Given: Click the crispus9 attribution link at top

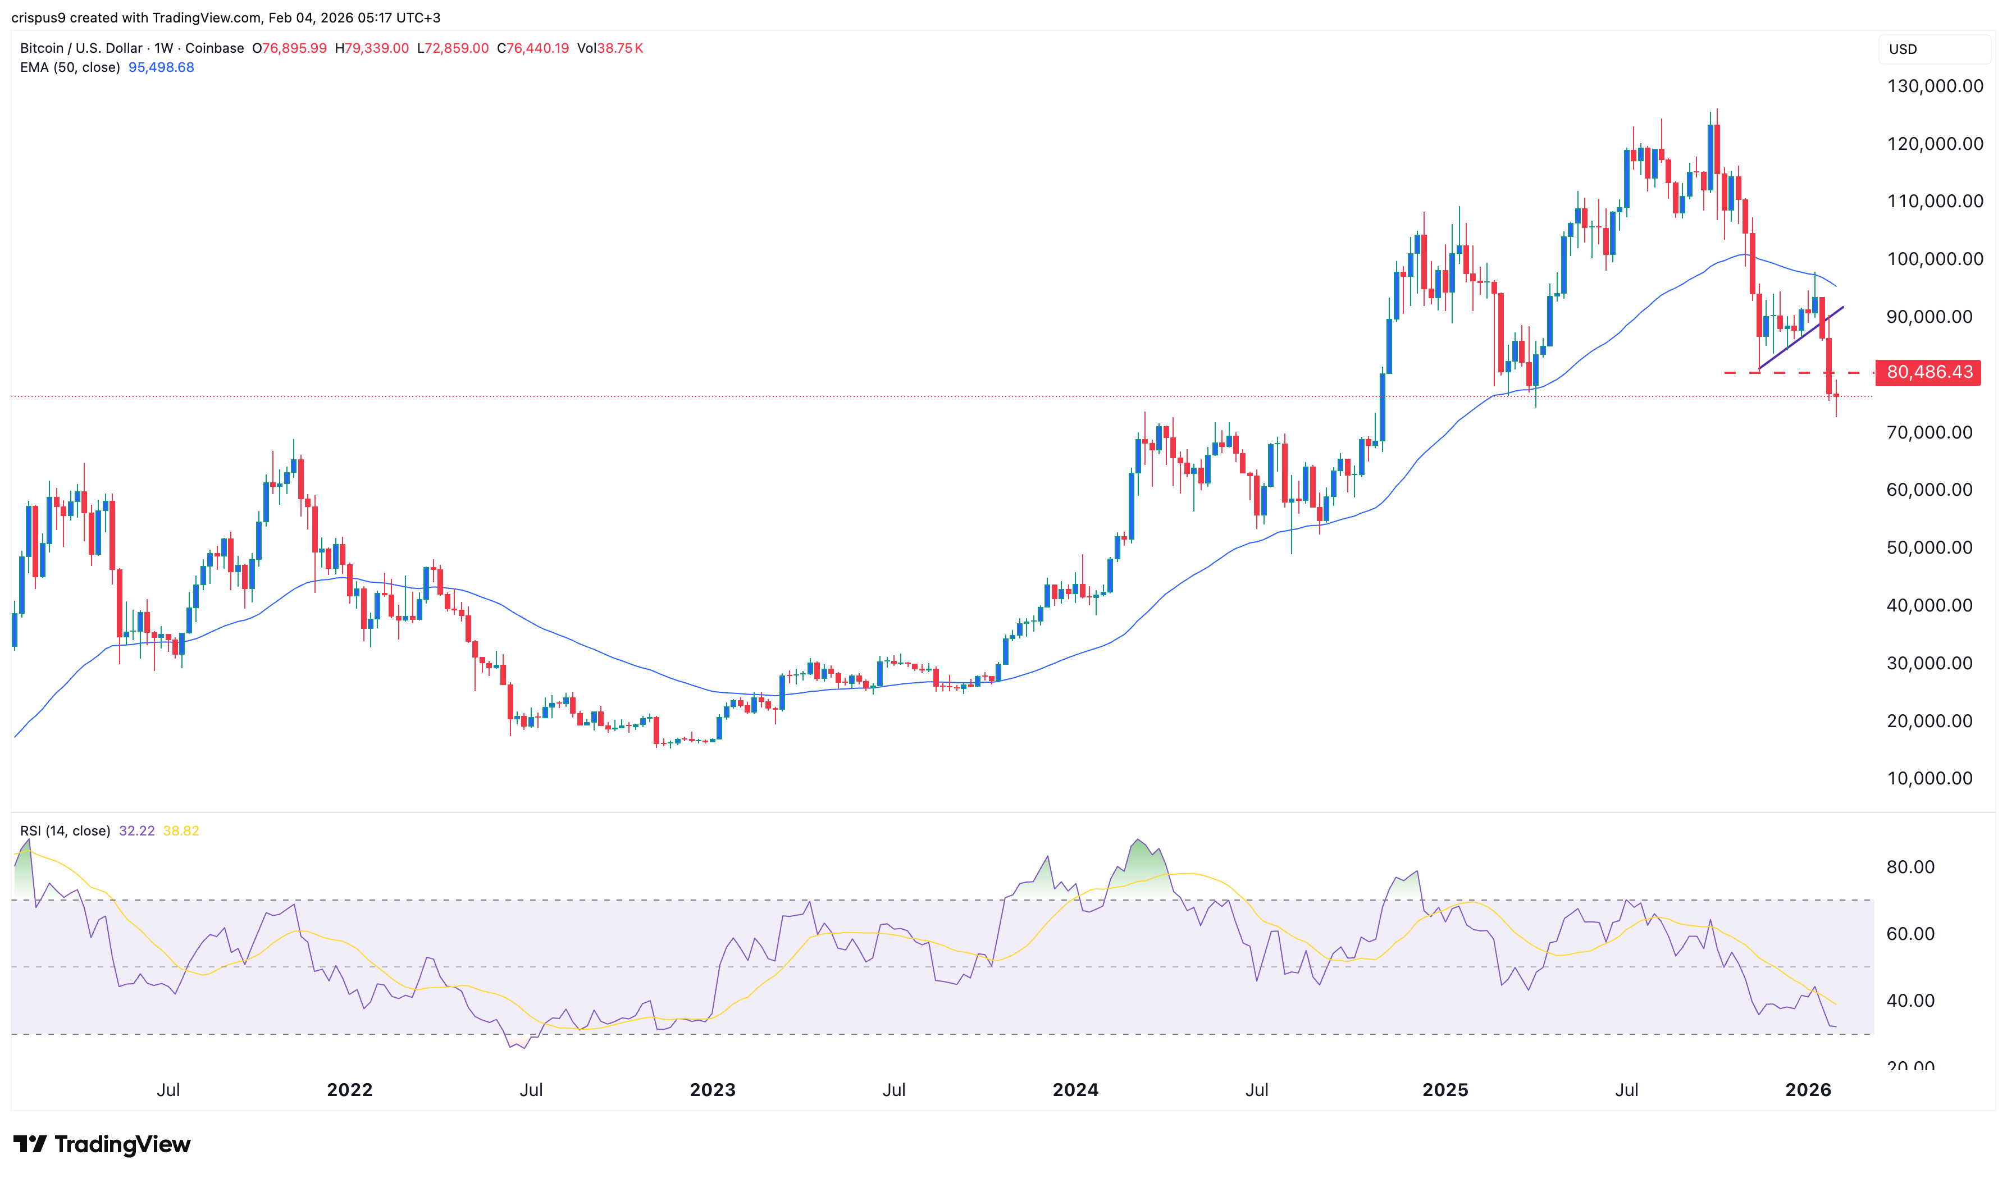Looking at the screenshot, I should pyautogui.click(x=39, y=17).
